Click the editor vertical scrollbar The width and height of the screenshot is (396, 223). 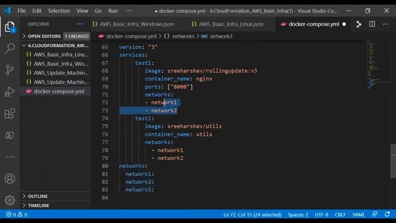click(394, 161)
